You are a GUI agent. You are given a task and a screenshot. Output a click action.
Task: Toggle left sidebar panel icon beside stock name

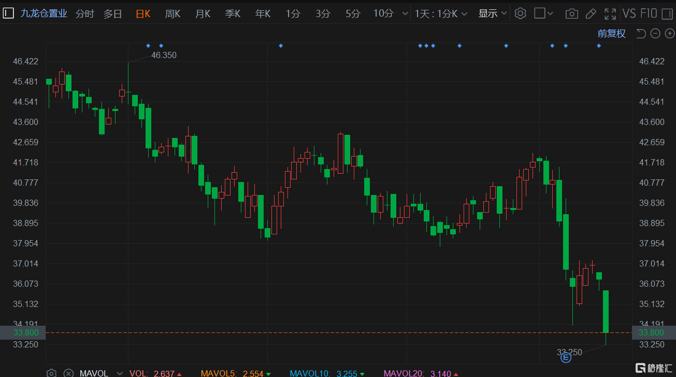coord(8,13)
